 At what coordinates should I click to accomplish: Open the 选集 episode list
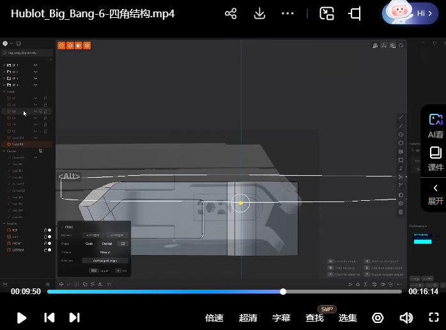tap(348, 318)
